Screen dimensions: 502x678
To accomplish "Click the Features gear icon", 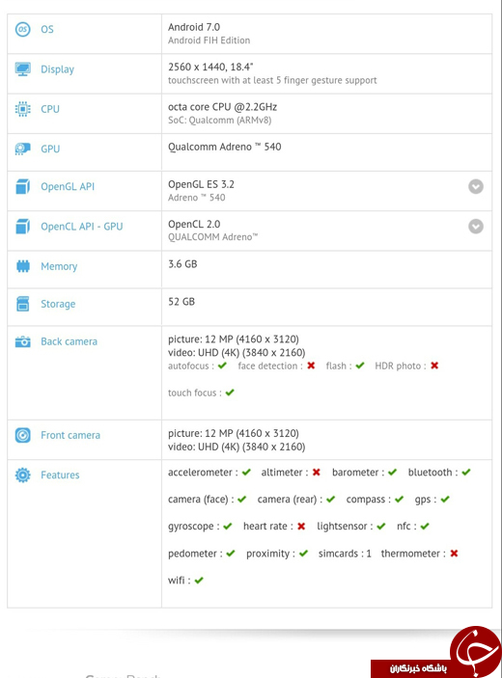I will coord(22,475).
